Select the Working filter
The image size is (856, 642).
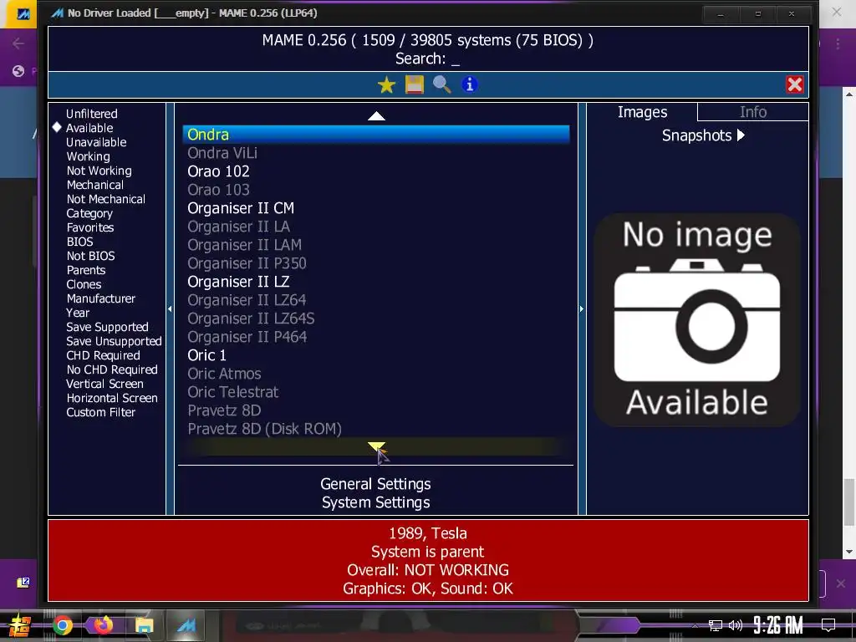click(88, 156)
